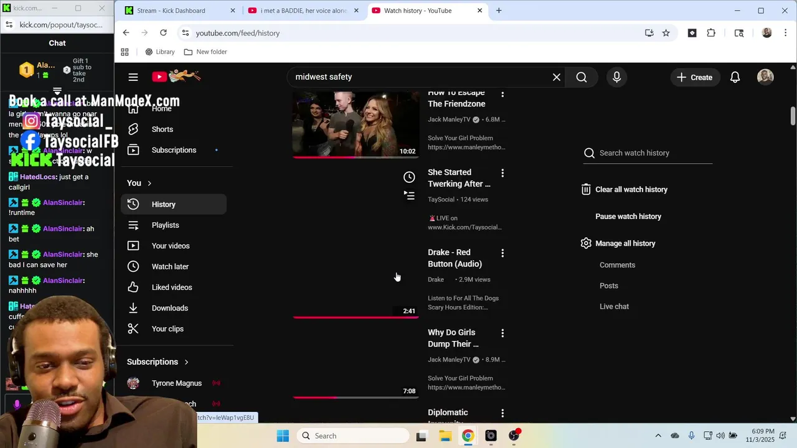Image resolution: width=797 pixels, height=448 pixels.
Task: Bookmark this page star icon
Action: (x=666, y=33)
